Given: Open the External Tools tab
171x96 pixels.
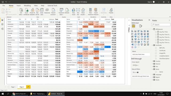Looking at the screenshot, I should [52, 6].
